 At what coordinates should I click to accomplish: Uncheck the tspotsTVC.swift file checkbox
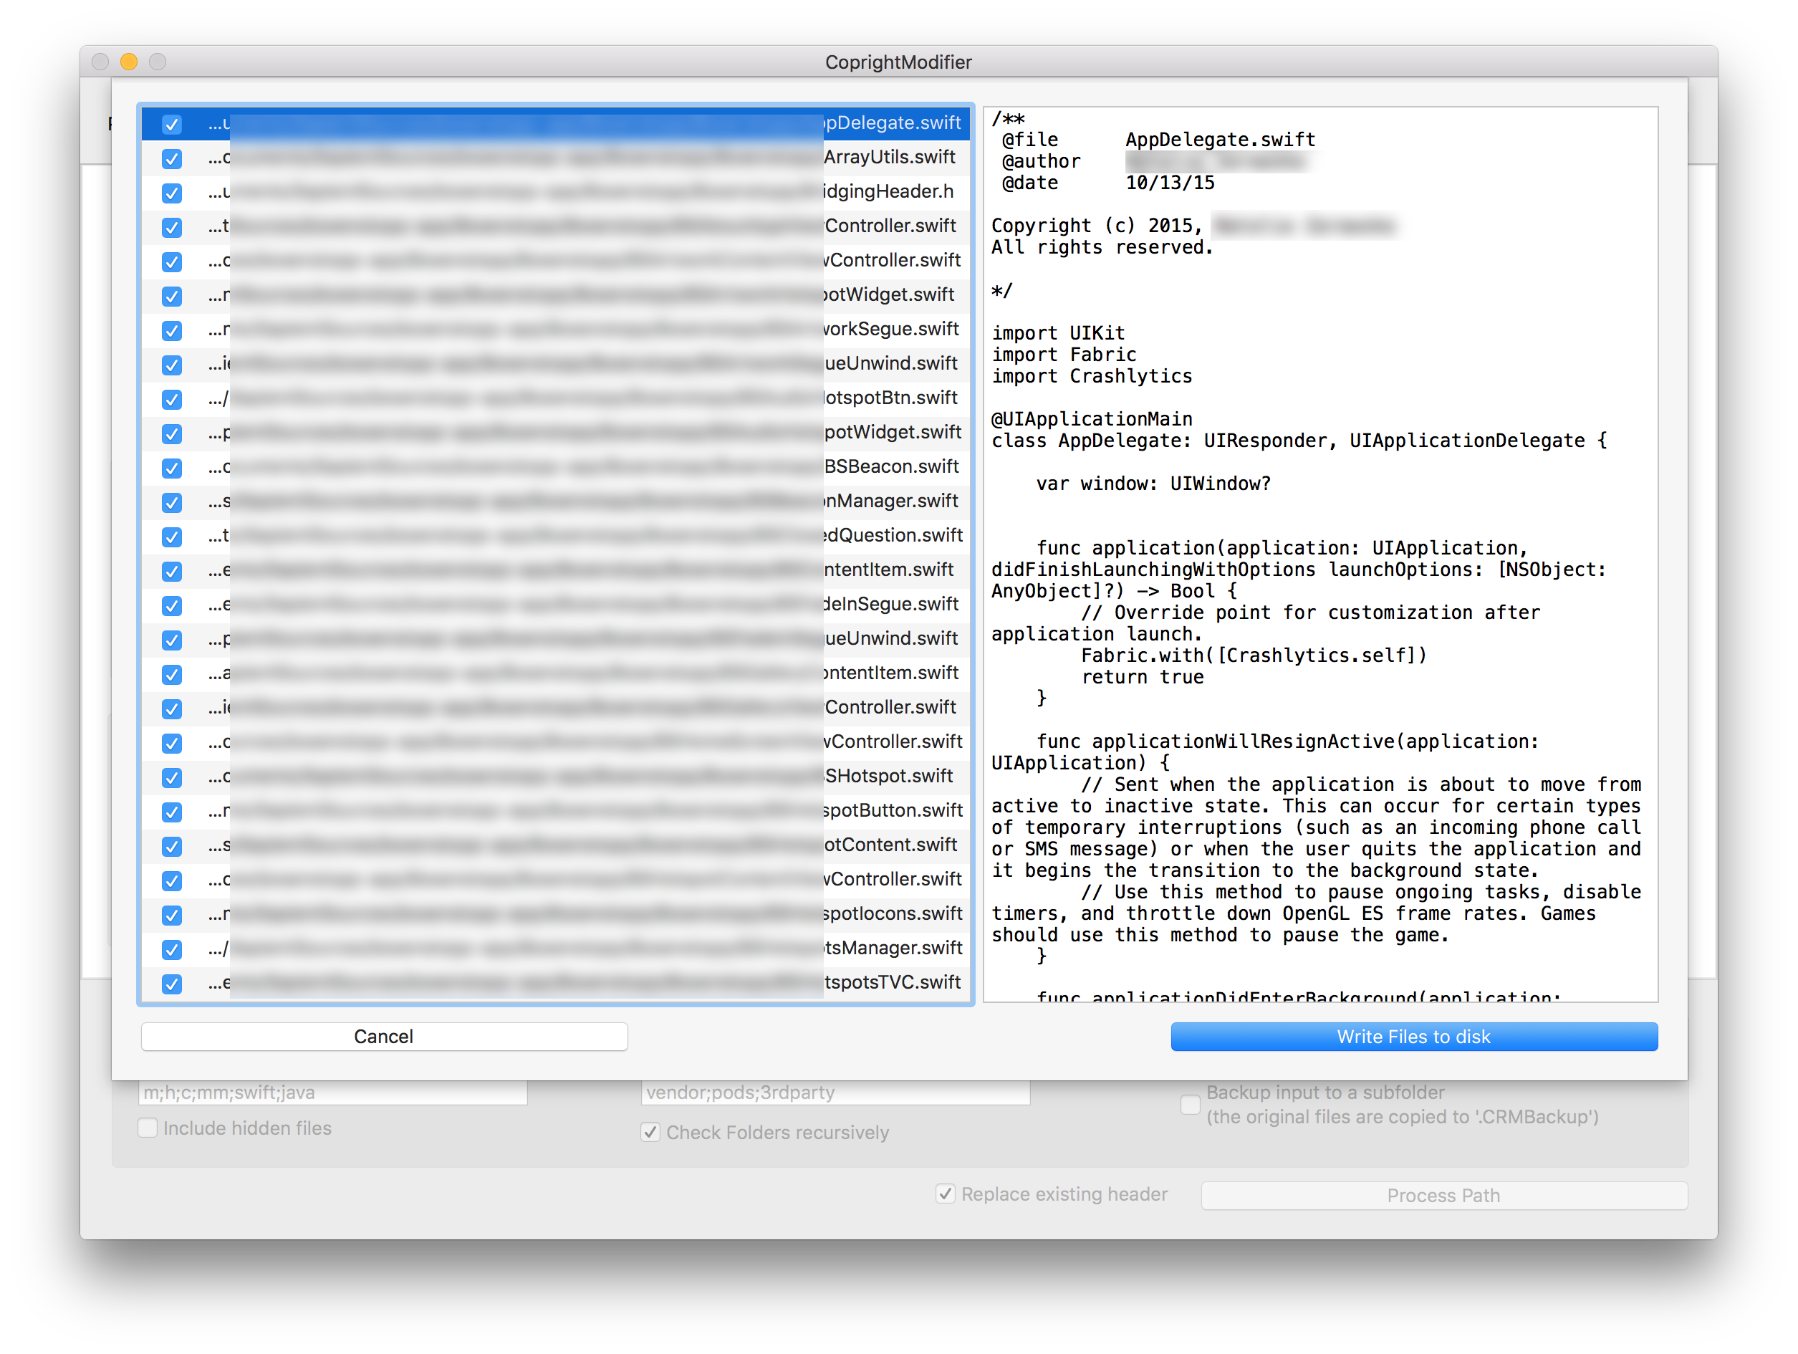(x=171, y=984)
